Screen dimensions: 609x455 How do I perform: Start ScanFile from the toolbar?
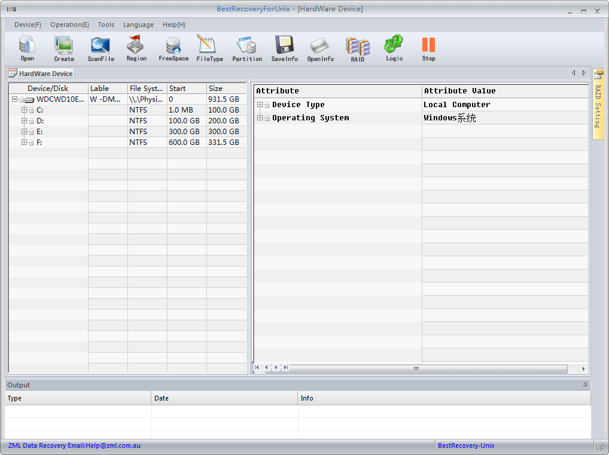(101, 46)
